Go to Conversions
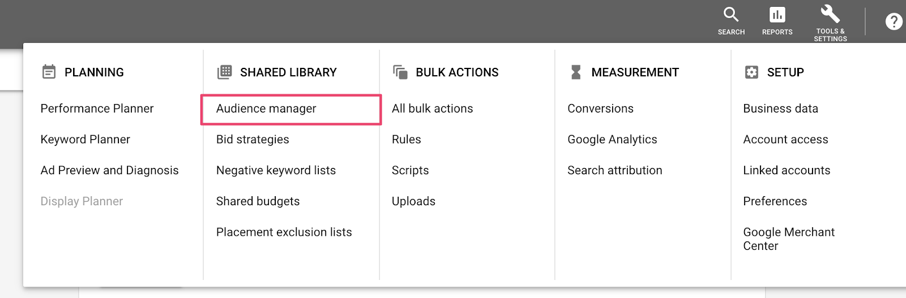This screenshot has width=906, height=298. 600,109
